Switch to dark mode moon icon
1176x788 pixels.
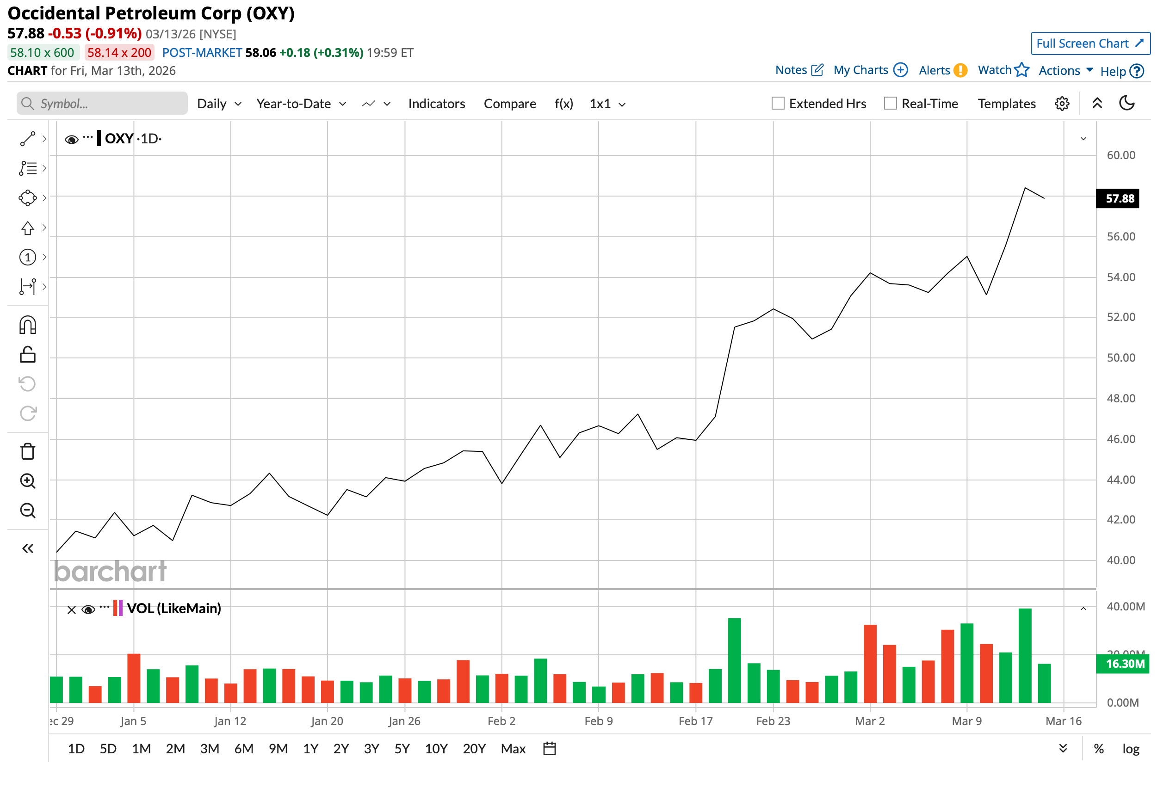(x=1126, y=104)
